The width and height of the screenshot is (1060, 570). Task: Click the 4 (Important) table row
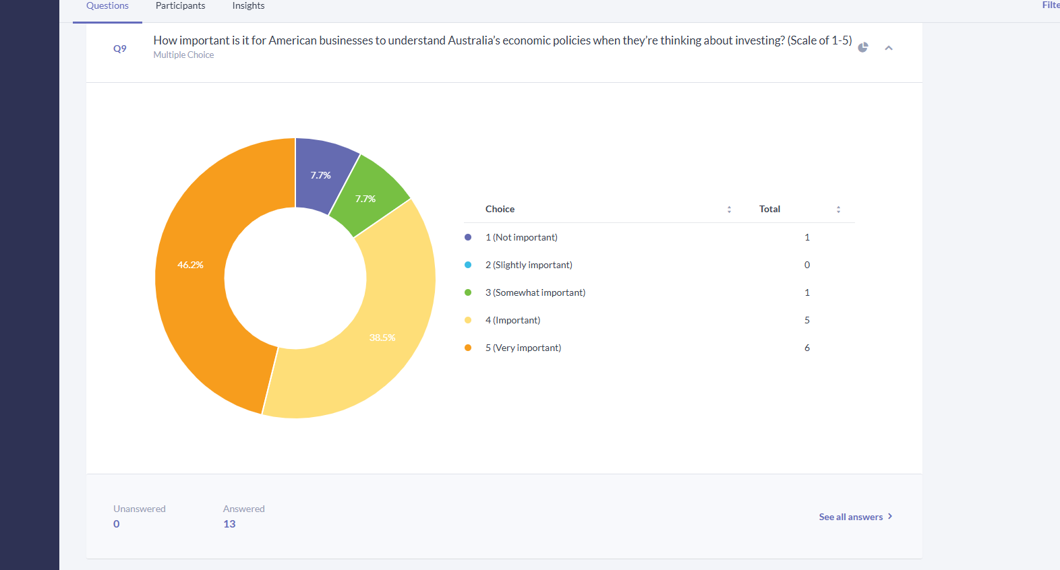click(659, 320)
